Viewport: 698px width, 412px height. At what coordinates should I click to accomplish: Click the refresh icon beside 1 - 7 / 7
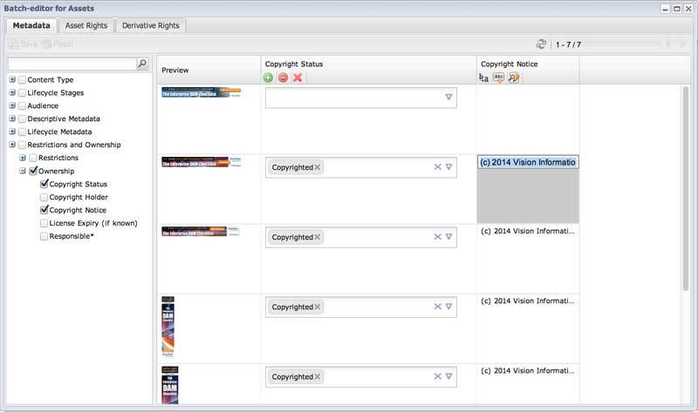pyautogui.click(x=541, y=44)
